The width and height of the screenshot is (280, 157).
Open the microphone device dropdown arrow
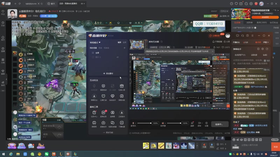coord(135,123)
